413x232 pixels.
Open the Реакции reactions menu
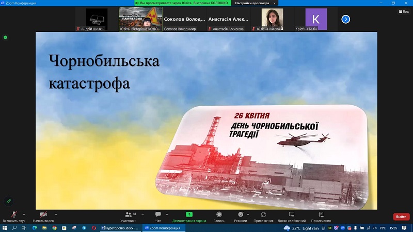[240, 214]
